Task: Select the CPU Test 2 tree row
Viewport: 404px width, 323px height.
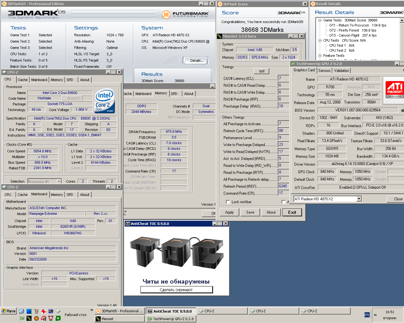Action: pos(342,50)
